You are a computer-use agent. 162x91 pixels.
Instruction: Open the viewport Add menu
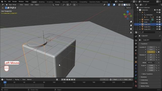tap(32, 5)
